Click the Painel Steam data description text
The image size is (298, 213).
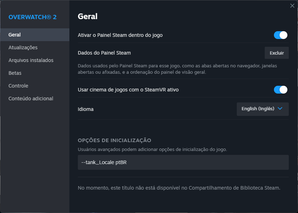[177, 69]
